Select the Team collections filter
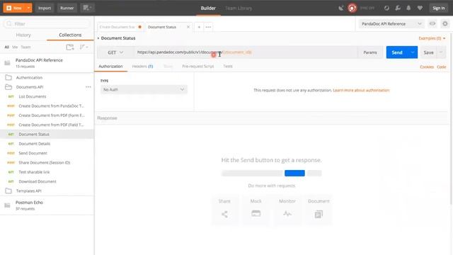Image resolution: width=453 pixels, height=255 pixels. tap(25, 47)
